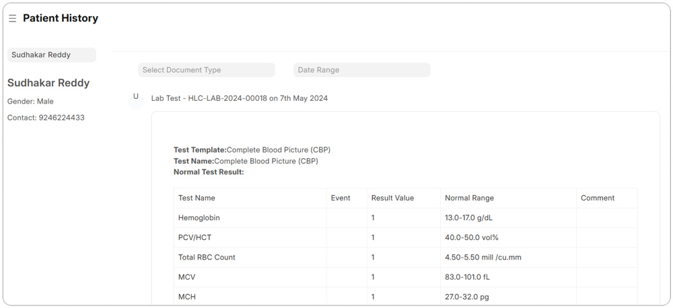Click the MCV test name cell

(x=187, y=277)
